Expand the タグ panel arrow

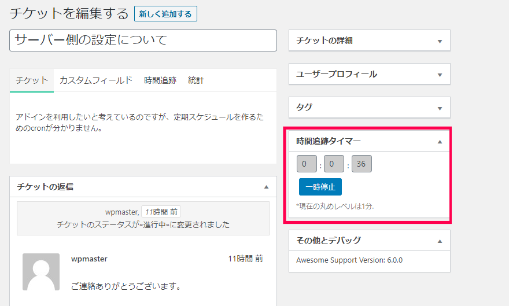pyautogui.click(x=440, y=108)
